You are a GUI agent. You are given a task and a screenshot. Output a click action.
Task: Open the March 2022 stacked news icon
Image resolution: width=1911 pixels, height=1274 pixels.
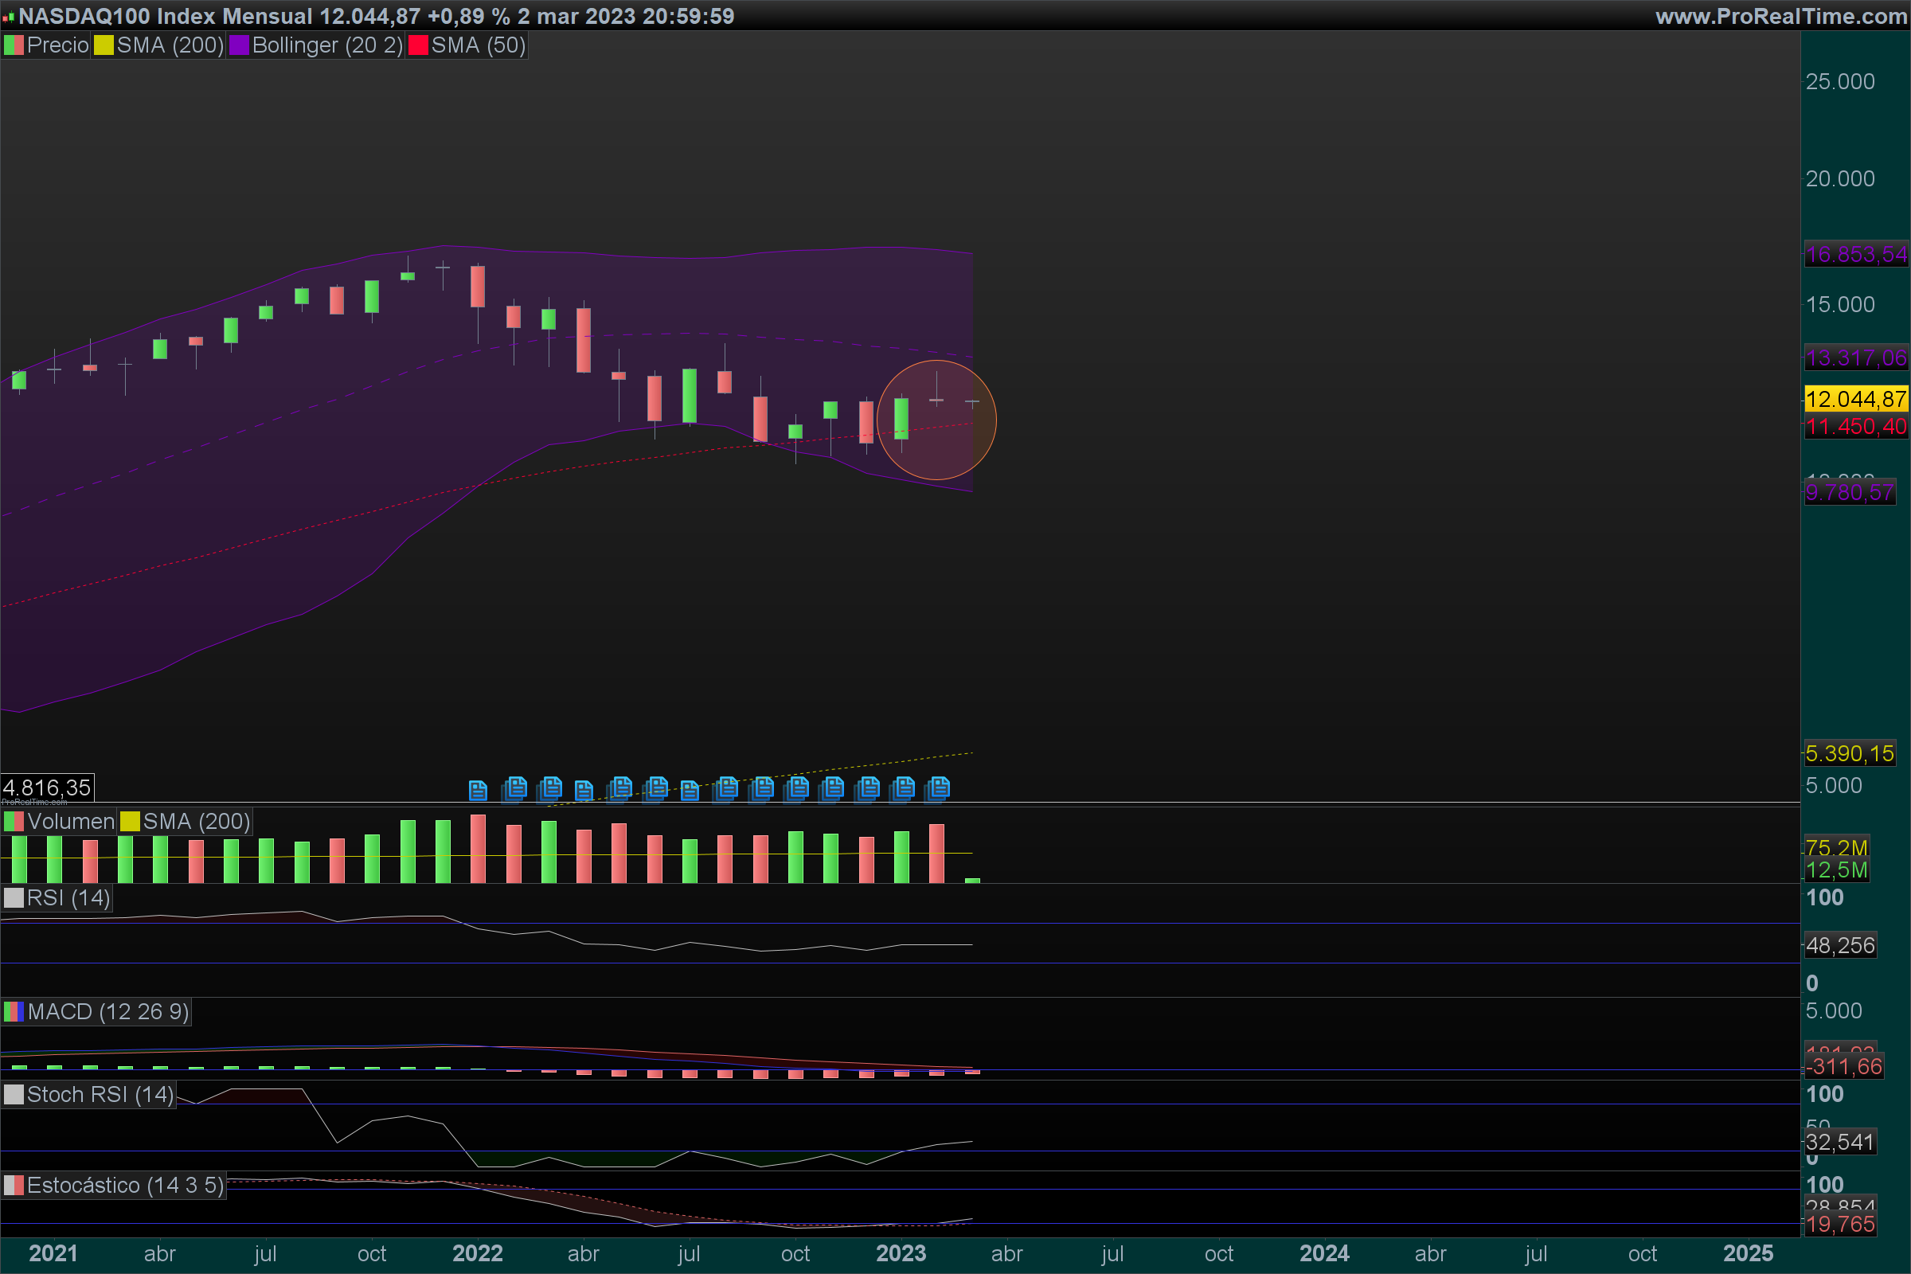pyautogui.click(x=550, y=788)
